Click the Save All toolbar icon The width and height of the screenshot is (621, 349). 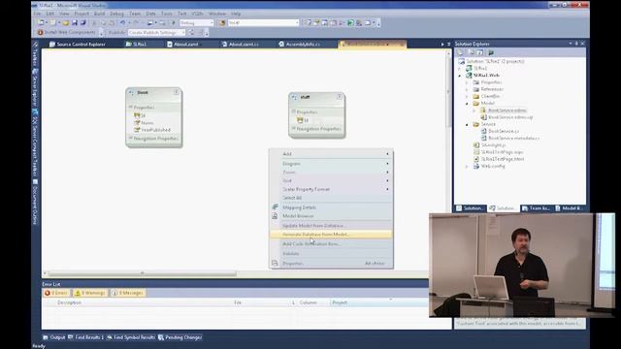pyautogui.click(x=83, y=23)
